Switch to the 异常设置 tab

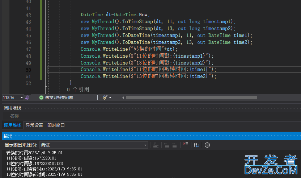pyautogui.click(x=34, y=125)
